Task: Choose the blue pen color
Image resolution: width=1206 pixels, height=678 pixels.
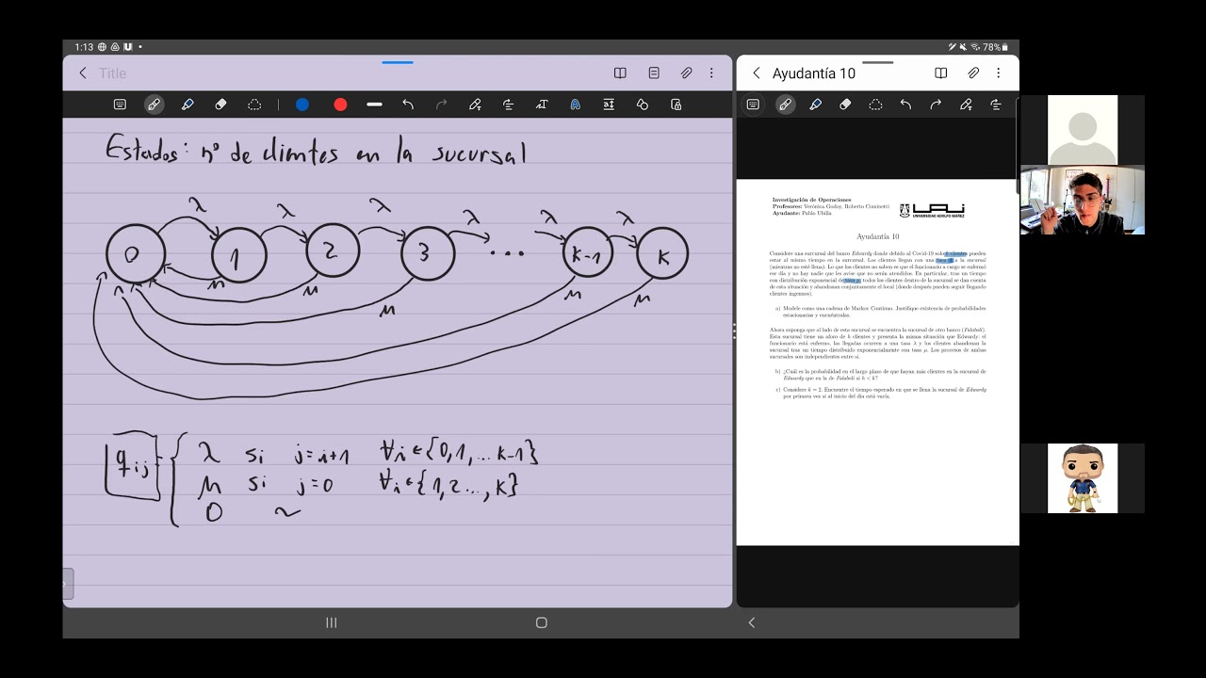Action: coord(302,105)
